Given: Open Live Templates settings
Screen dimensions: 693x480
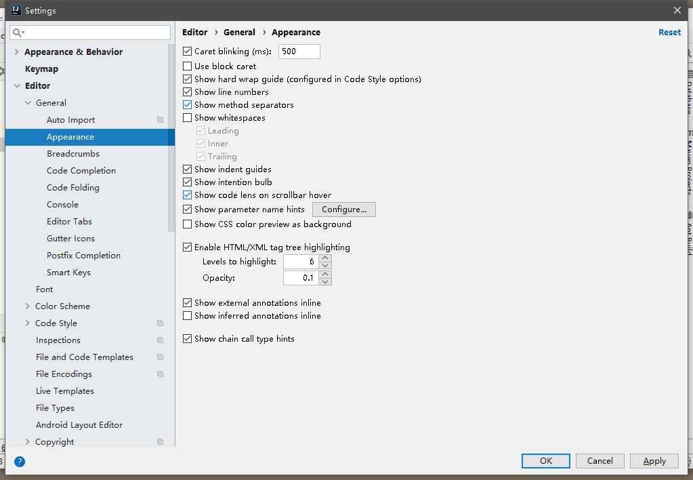Looking at the screenshot, I should [65, 391].
